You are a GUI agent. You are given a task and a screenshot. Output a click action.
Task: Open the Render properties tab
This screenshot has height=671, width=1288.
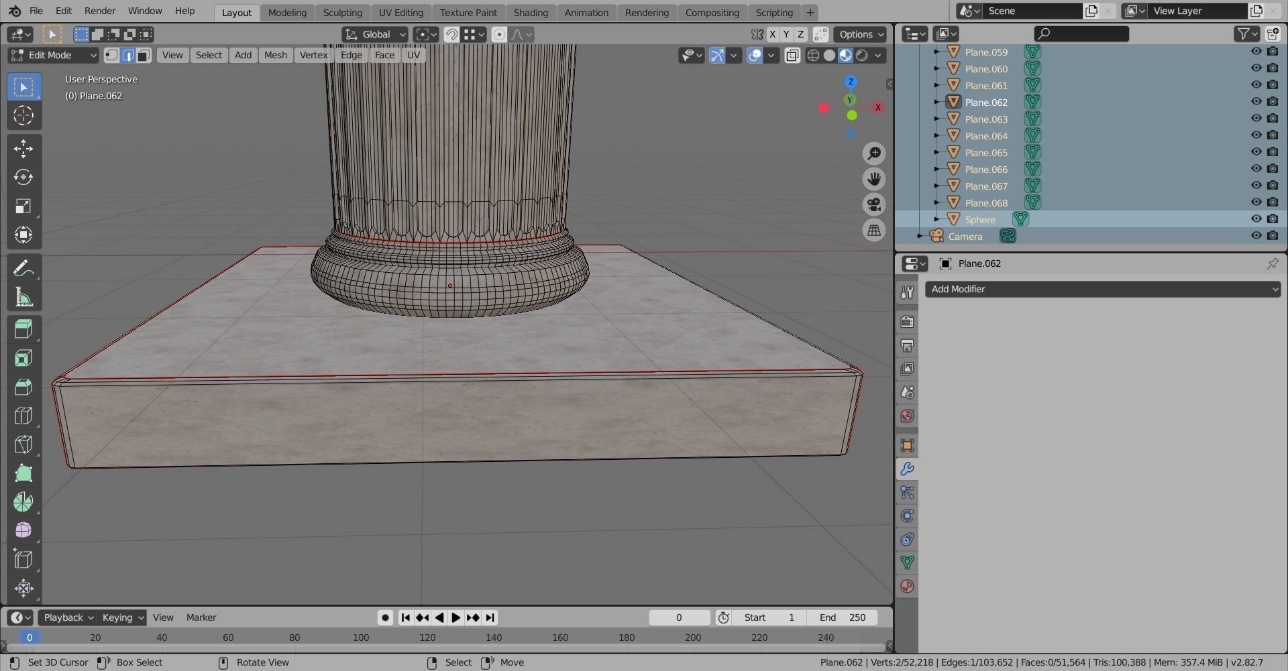(907, 322)
